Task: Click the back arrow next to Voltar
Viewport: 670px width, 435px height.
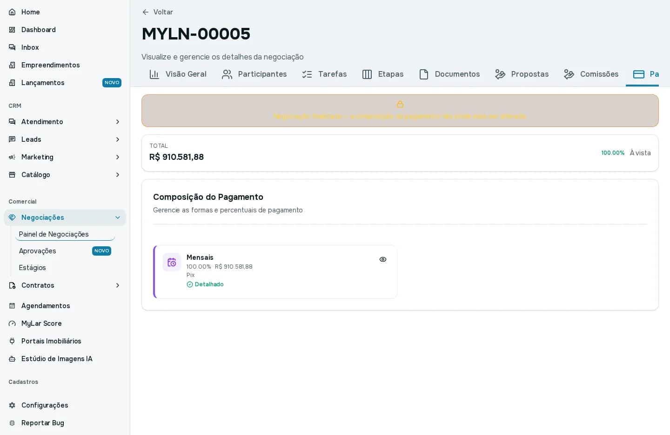Action: pyautogui.click(x=146, y=12)
